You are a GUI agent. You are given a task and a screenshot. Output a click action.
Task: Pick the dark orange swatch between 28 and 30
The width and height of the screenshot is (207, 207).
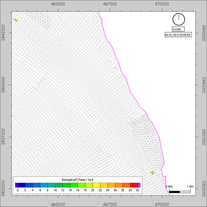coord(127,185)
